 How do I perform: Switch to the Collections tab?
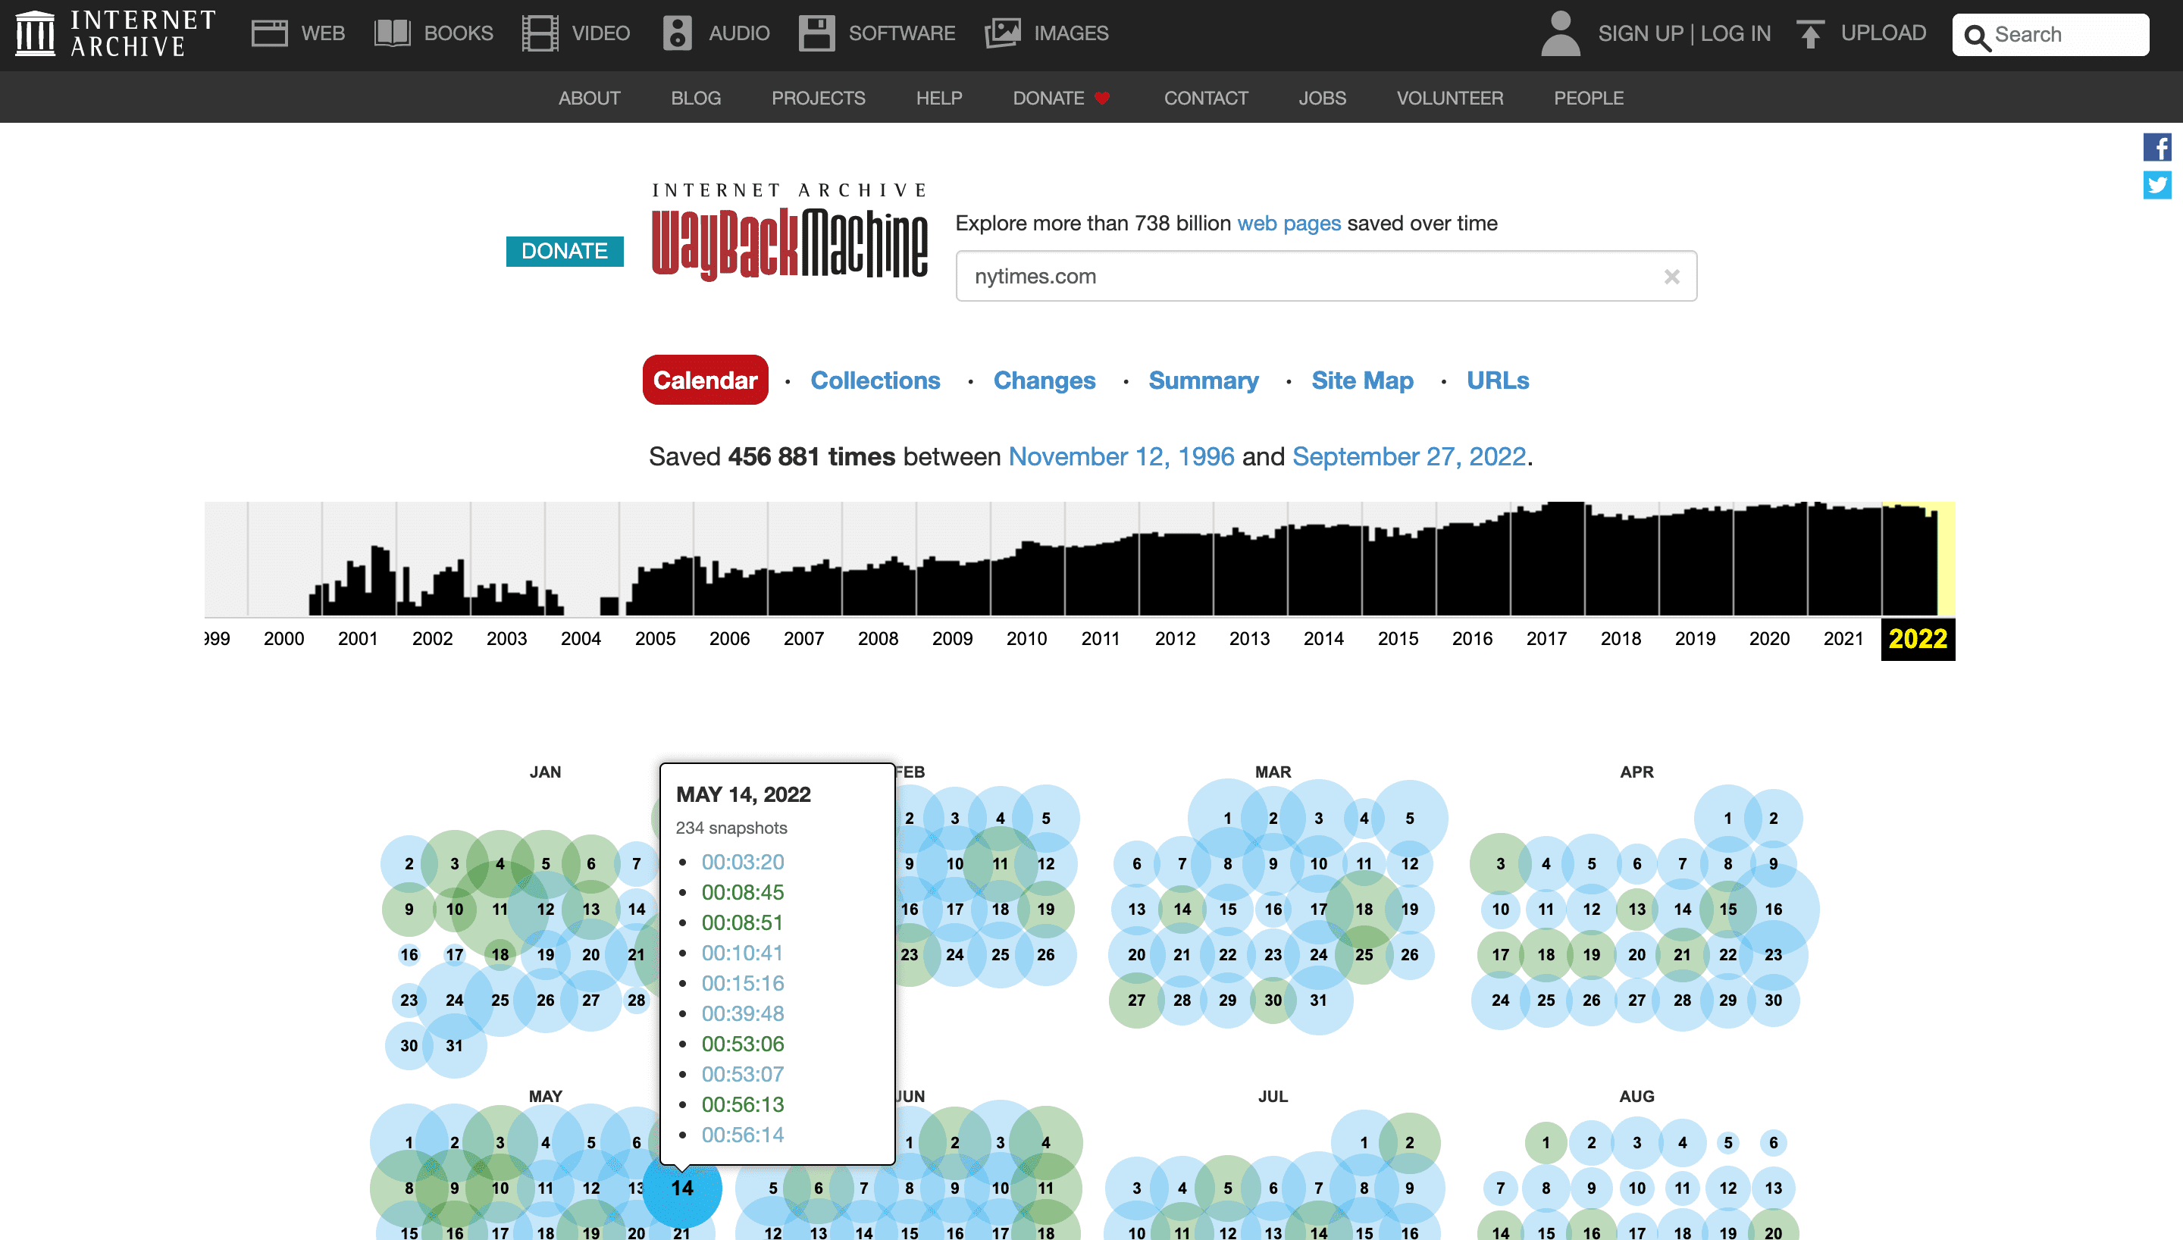pos(875,380)
